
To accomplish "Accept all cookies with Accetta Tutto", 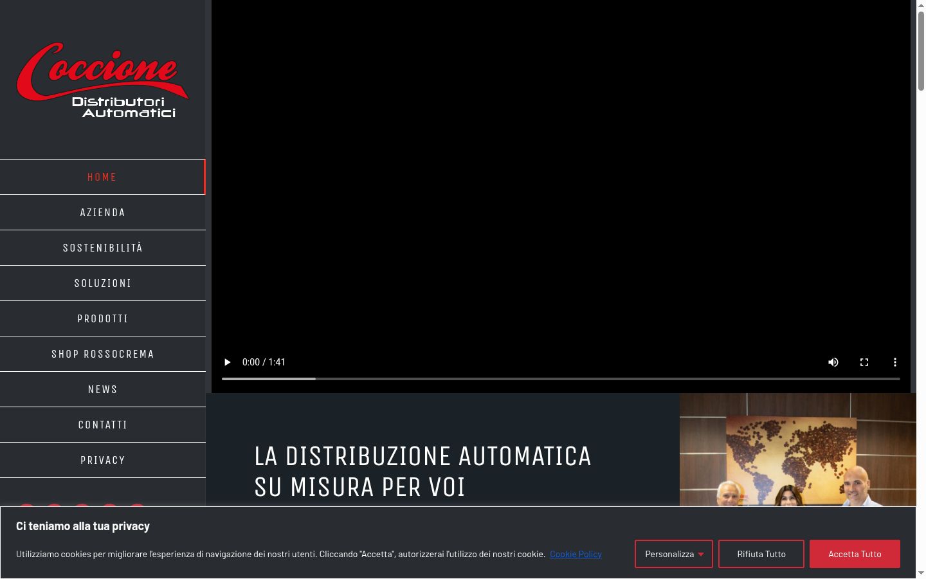I will click(x=855, y=554).
